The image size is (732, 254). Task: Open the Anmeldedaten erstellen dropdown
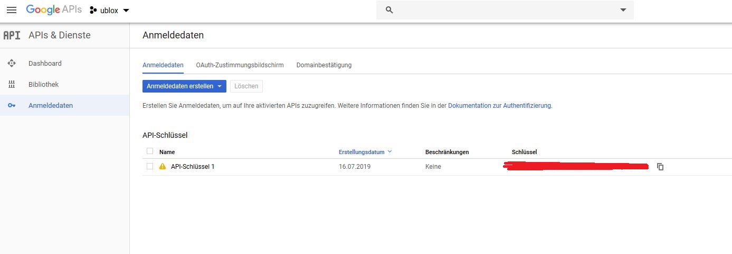(x=184, y=86)
